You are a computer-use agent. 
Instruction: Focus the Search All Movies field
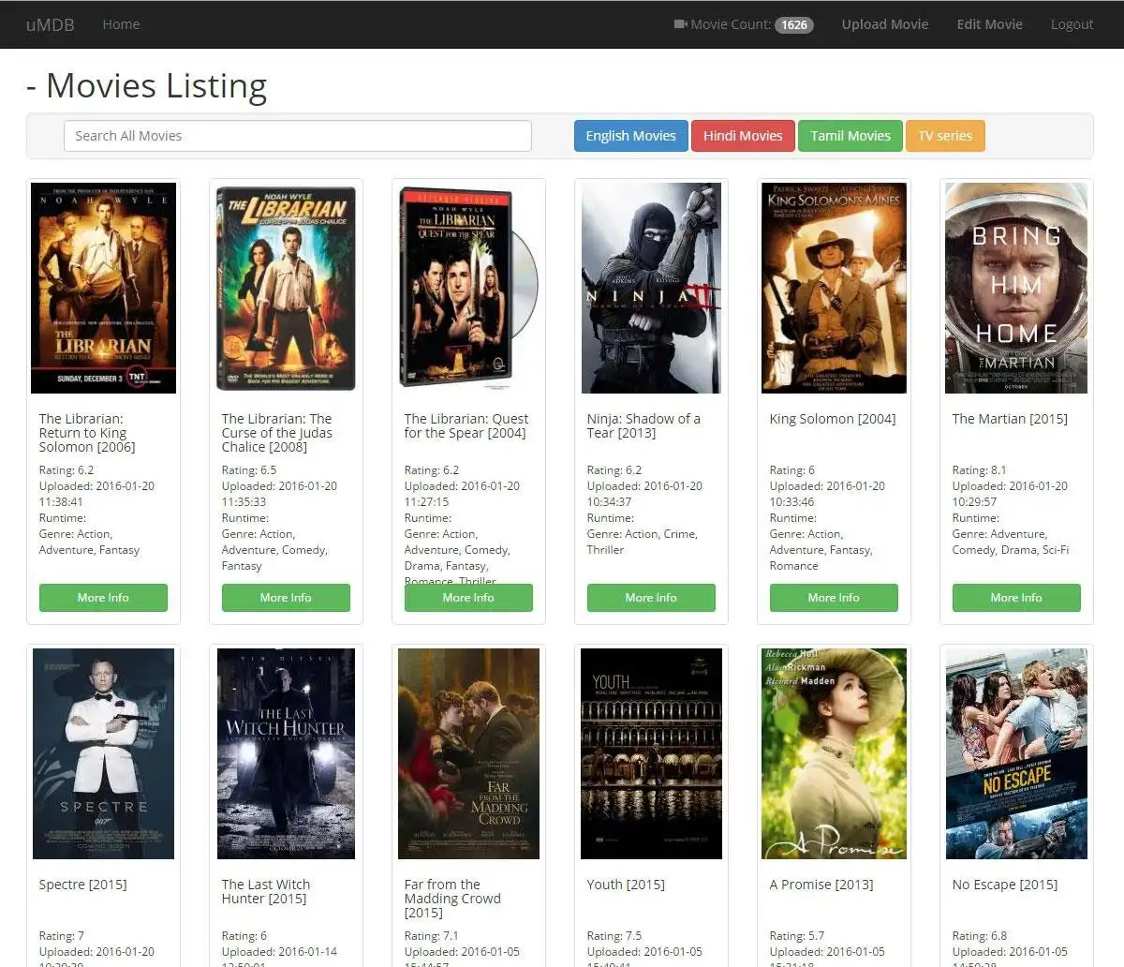point(298,136)
